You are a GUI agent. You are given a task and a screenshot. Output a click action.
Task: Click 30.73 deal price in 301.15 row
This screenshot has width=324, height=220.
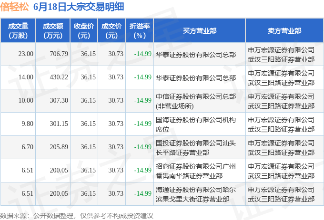pyautogui.click(x=116, y=124)
